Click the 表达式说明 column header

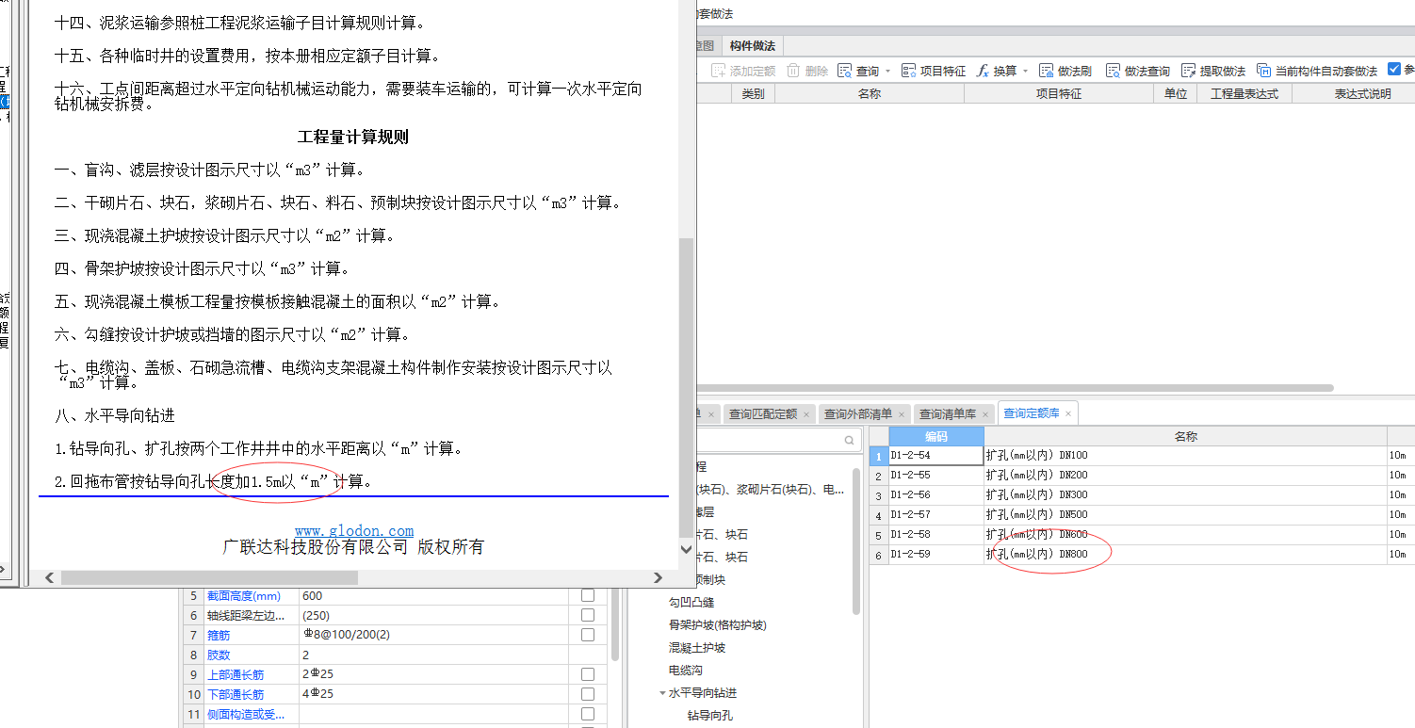pos(1362,94)
